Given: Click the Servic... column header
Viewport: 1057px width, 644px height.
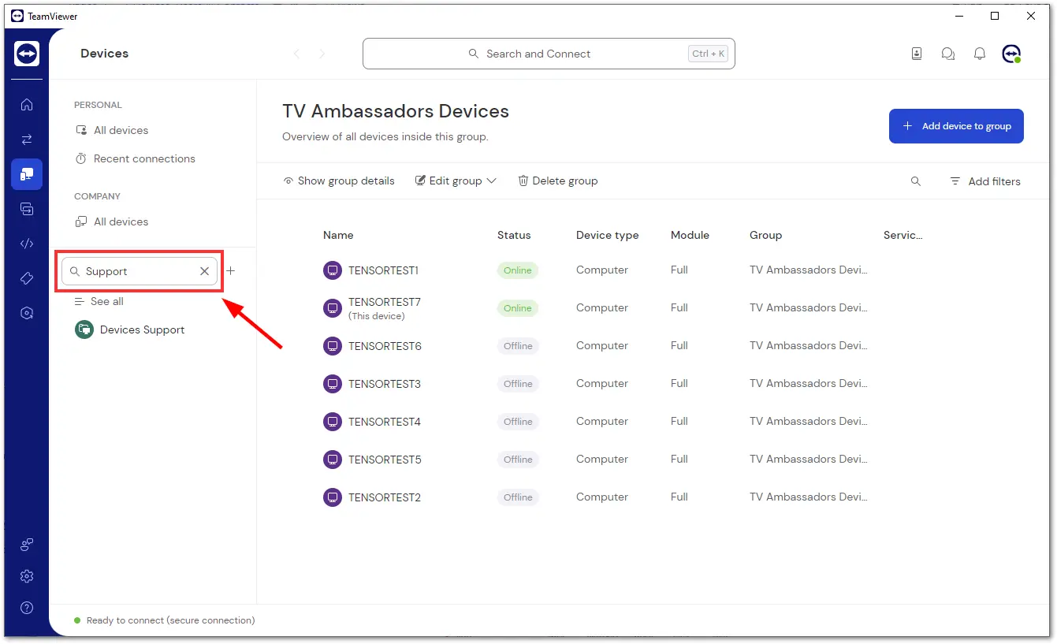Looking at the screenshot, I should click(x=903, y=235).
